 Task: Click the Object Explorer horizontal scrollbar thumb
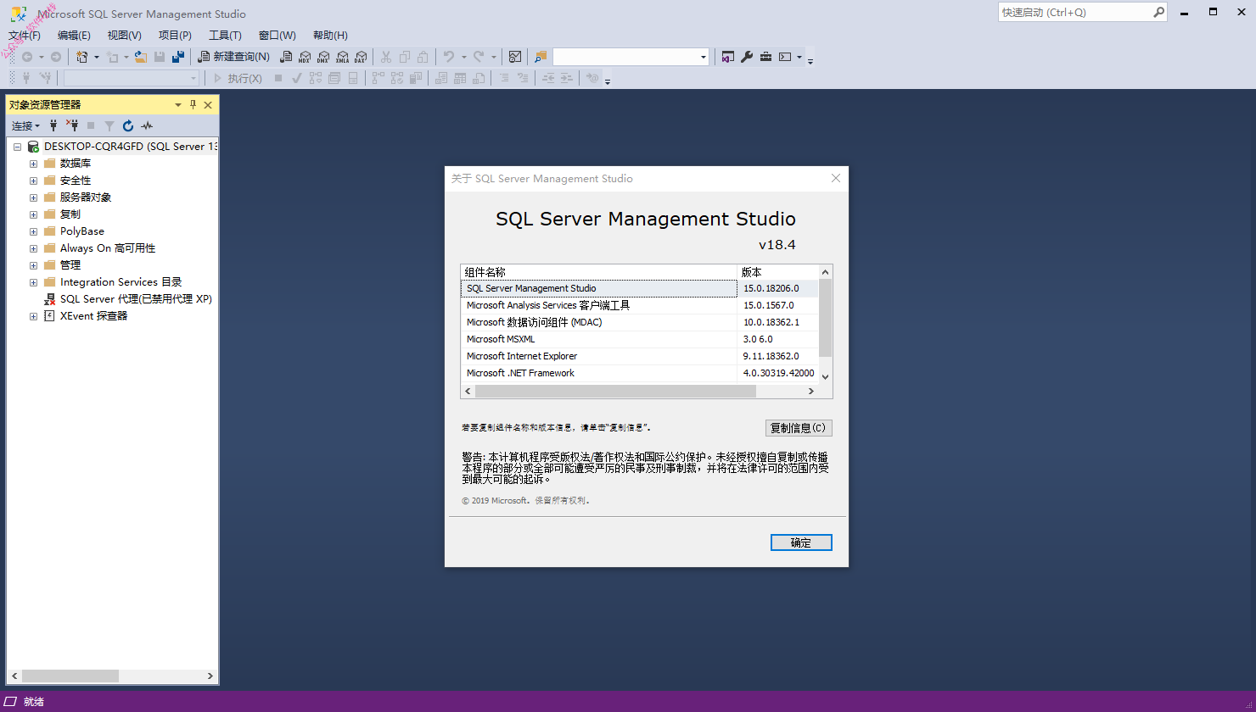tap(70, 676)
